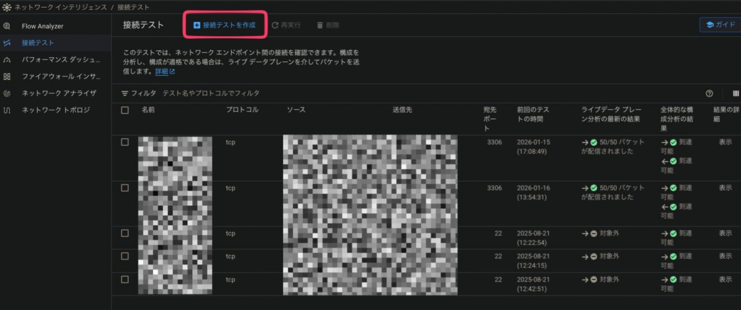This screenshot has height=310, width=741.
Task: Click the 接続テスト sidebar icon
Action: coord(7,43)
